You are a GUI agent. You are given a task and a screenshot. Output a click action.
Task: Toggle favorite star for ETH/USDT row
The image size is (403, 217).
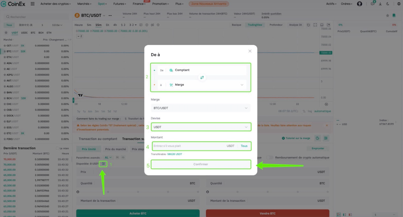click(x=5, y=57)
